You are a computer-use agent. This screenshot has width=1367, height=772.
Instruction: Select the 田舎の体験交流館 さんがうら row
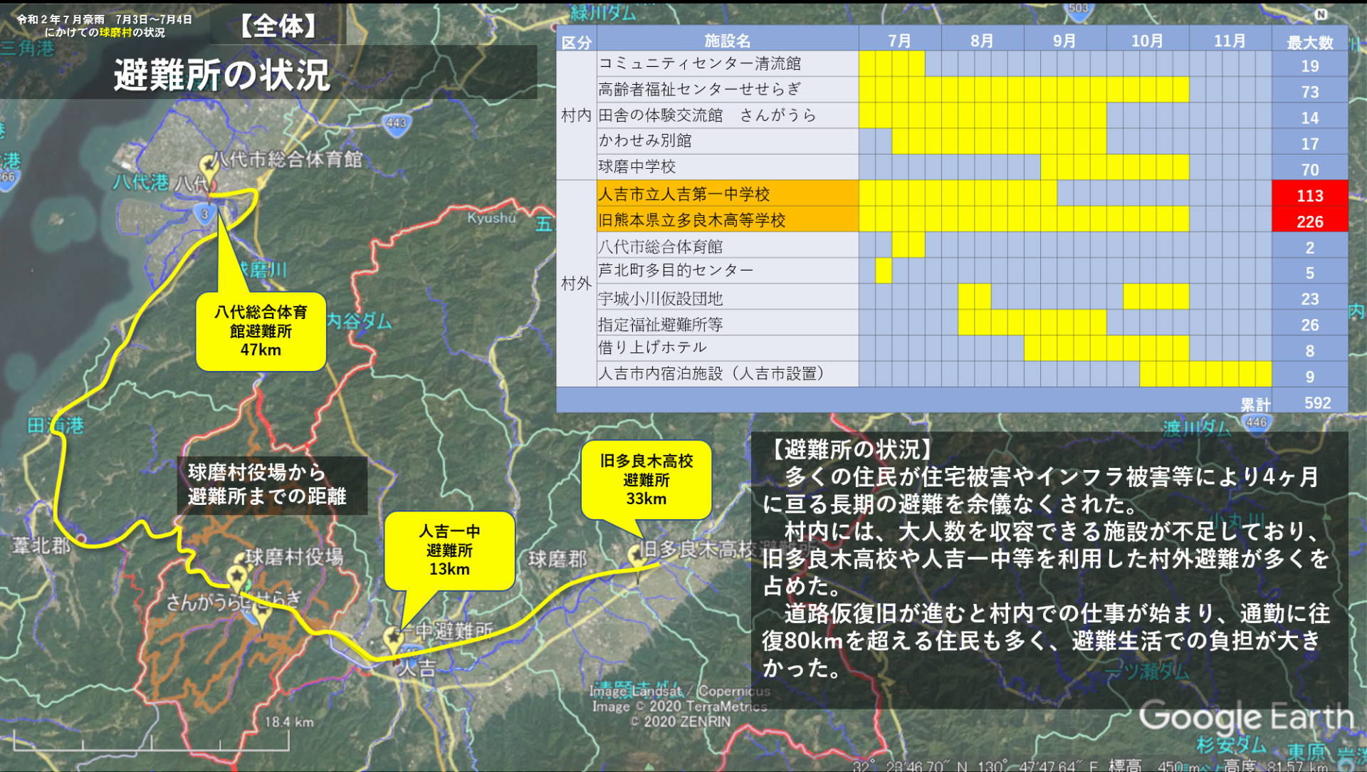[707, 115]
